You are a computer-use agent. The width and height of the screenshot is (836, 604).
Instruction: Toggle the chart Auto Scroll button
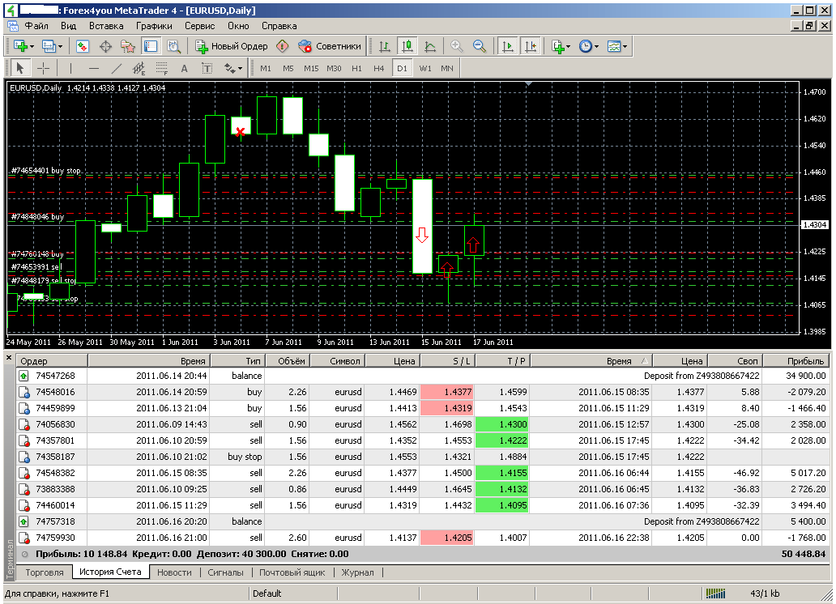click(x=508, y=46)
